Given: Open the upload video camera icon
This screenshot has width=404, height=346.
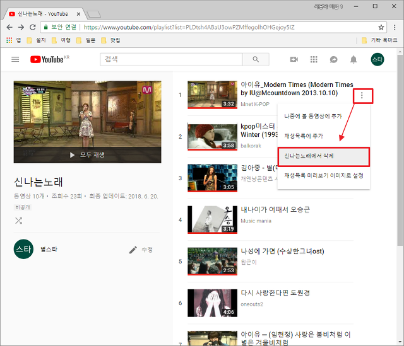Looking at the screenshot, I should coord(294,59).
